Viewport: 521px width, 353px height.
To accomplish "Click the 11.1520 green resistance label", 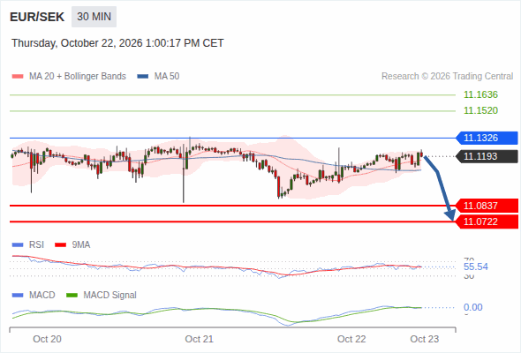I will [x=480, y=110].
